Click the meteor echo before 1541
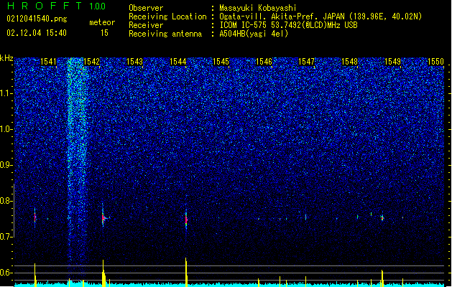This screenshot has height=287, width=452. point(35,217)
